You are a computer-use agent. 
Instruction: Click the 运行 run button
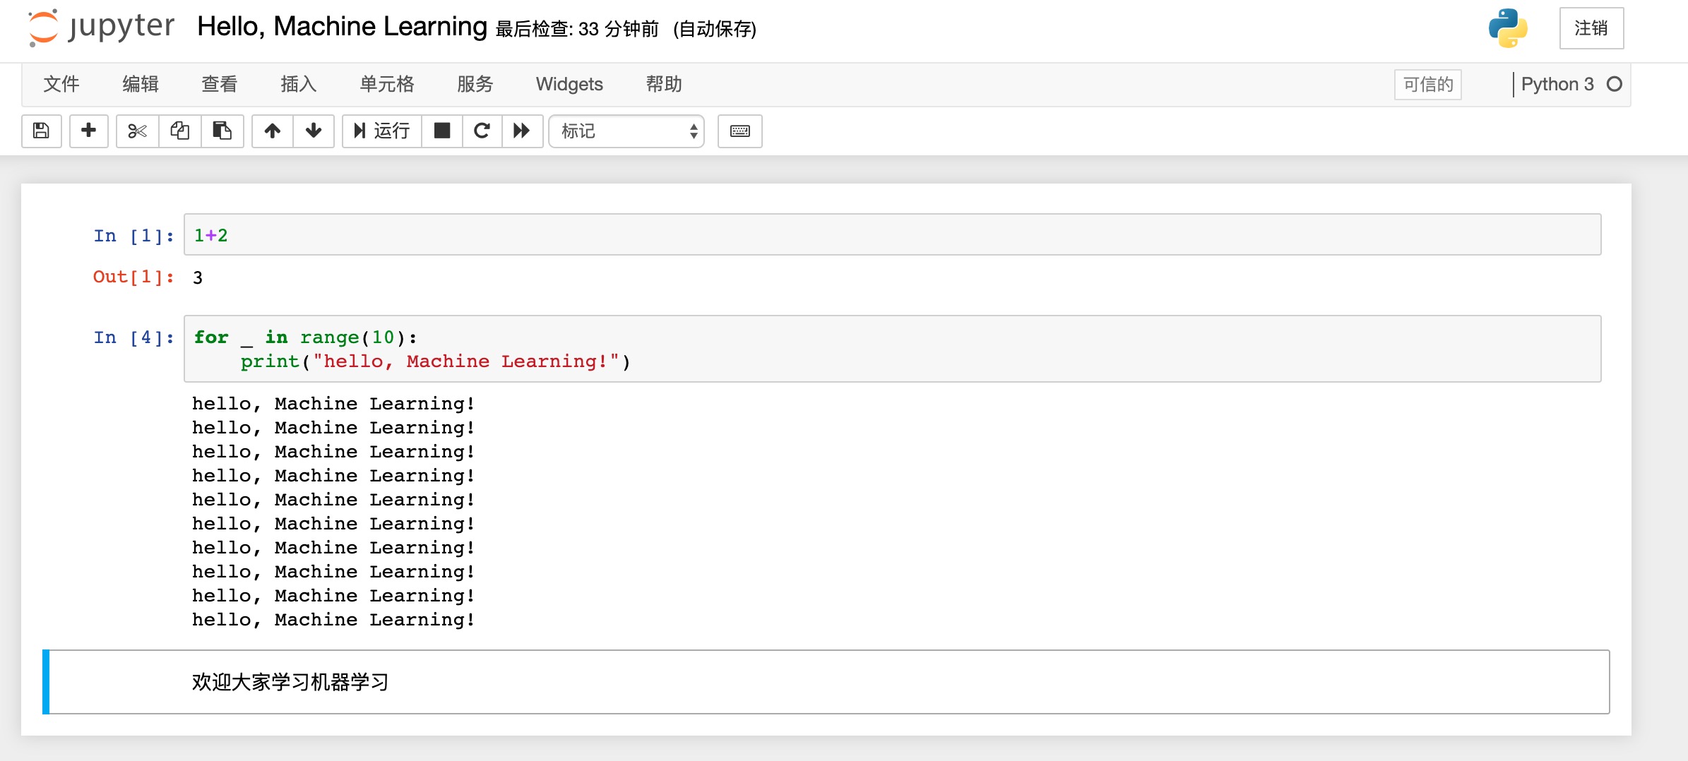point(382,131)
